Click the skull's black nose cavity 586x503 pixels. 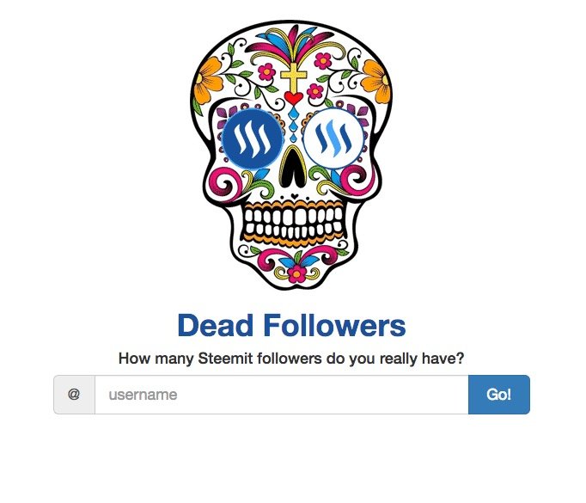[293, 167]
